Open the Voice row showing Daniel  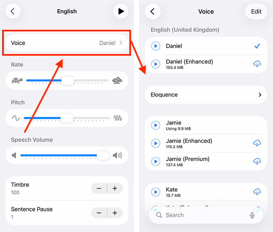[67, 43]
